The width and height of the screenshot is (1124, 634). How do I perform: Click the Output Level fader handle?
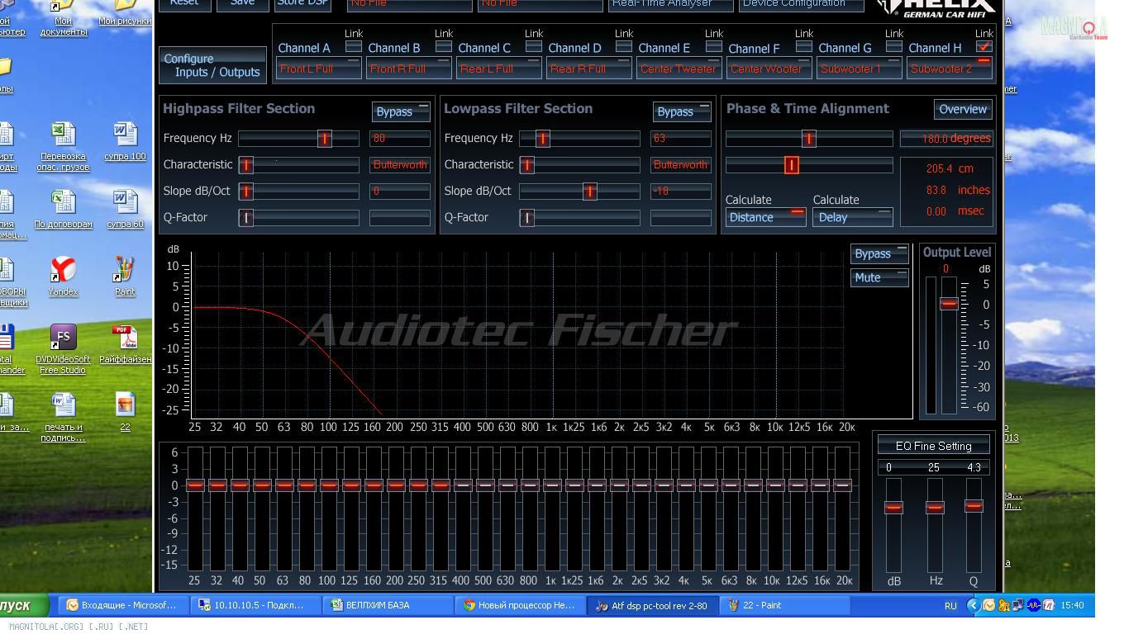pyautogui.click(x=949, y=304)
